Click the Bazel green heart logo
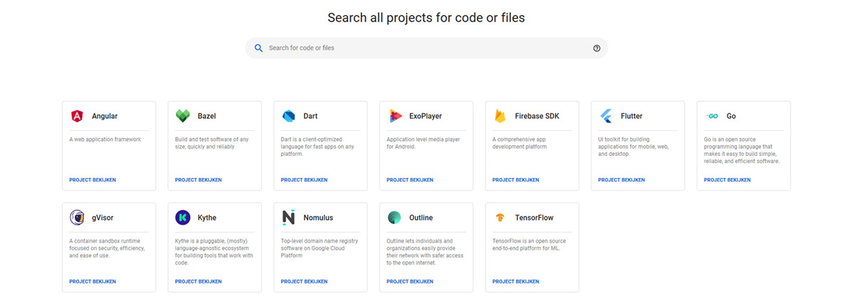Image resolution: width=854 pixels, height=301 pixels. pos(183,116)
